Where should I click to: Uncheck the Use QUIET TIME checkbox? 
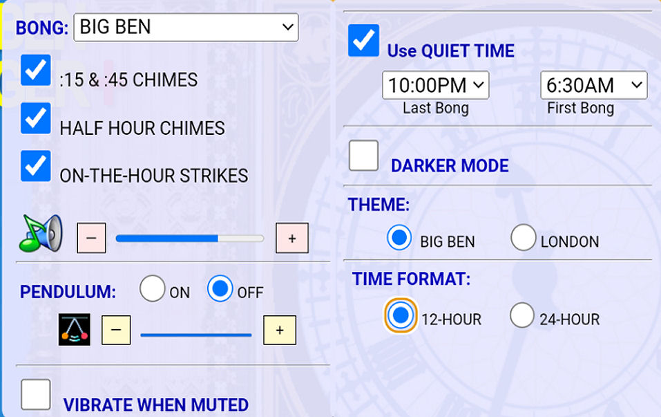364,40
